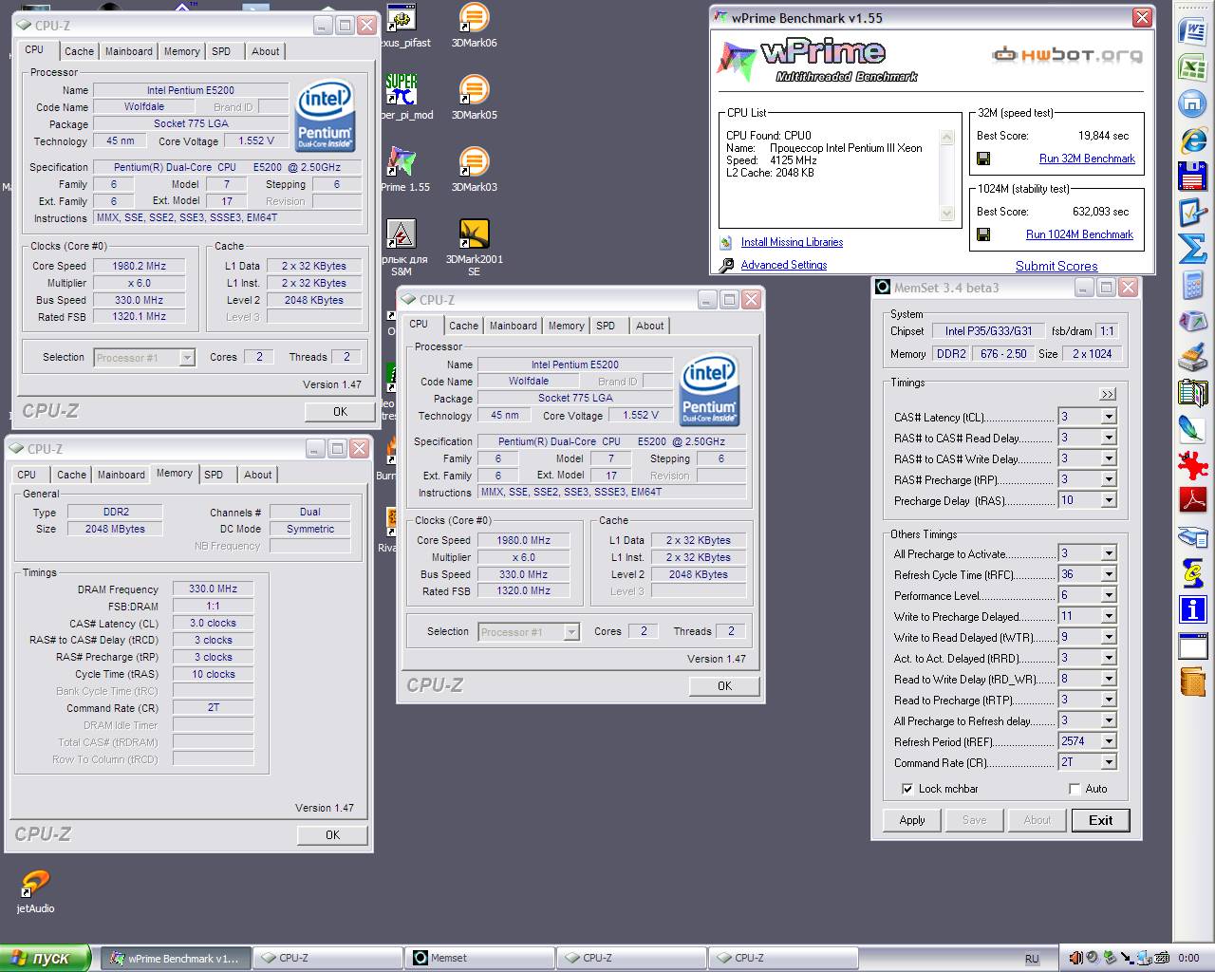Open the Precharge Delay (tRAS) dropdown
The image size is (1215, 972).
(x=1108, y=500)
